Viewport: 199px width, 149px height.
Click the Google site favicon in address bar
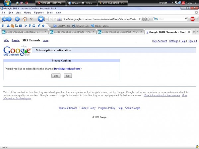[59, 19]
